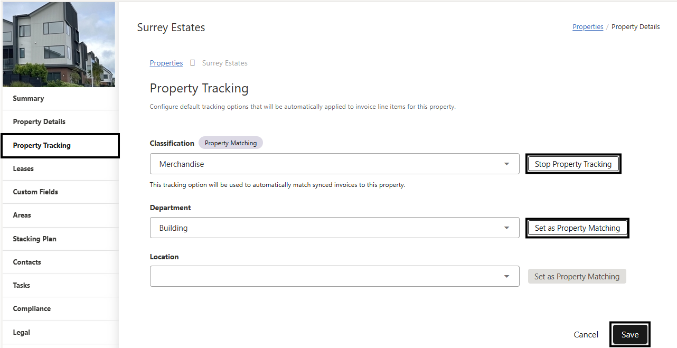This screenshot has height=348, width=677.
Task: Open the Leases section
Action: [23, 168]
